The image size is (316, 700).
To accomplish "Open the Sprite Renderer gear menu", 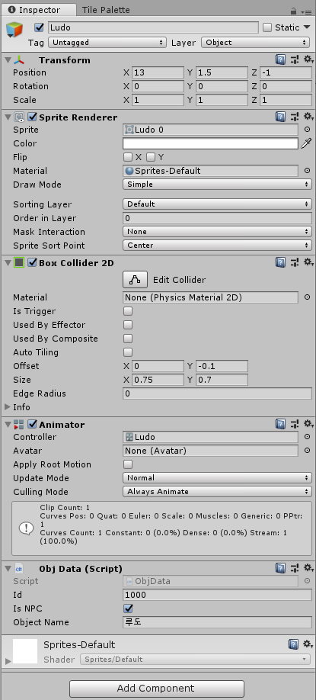I will pos(308,117).
